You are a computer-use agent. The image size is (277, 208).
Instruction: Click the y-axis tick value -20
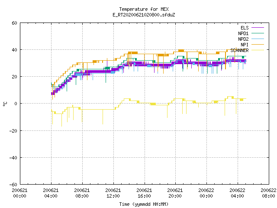coord(13,131)
